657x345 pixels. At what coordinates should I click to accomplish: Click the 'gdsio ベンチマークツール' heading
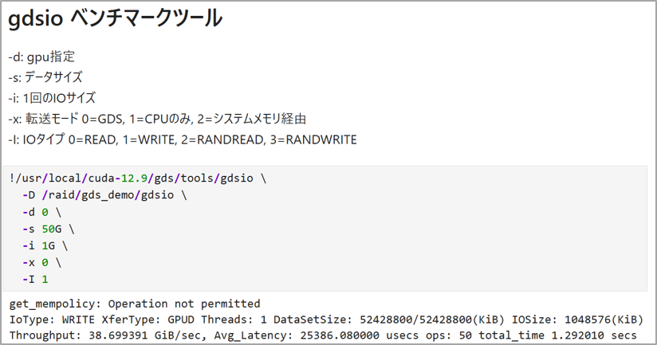tap(116, 18)
